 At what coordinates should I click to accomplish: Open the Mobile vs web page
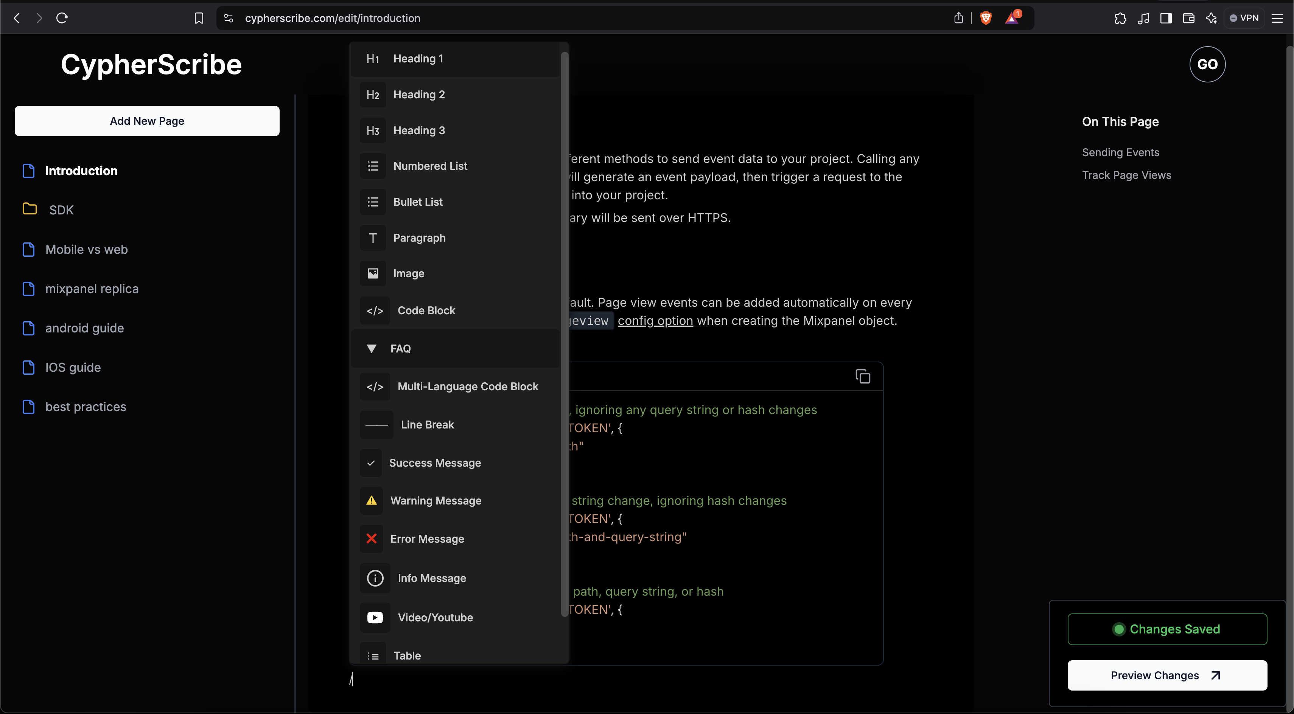(86, 250)
